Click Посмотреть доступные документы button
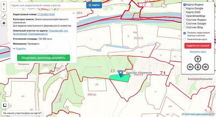This screenshot has height=117, width=216. tap(43, 58)
